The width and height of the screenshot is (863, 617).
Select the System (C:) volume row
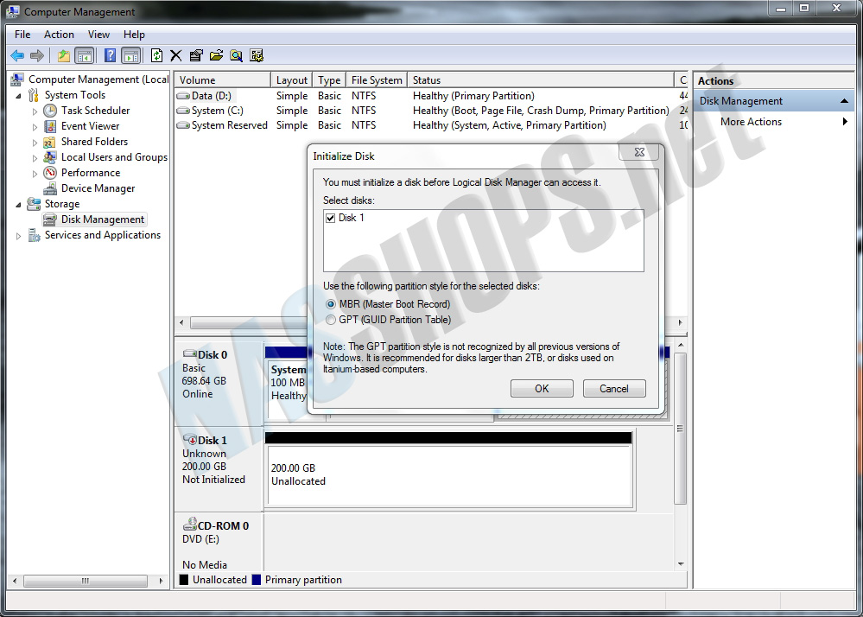point(431,111)
